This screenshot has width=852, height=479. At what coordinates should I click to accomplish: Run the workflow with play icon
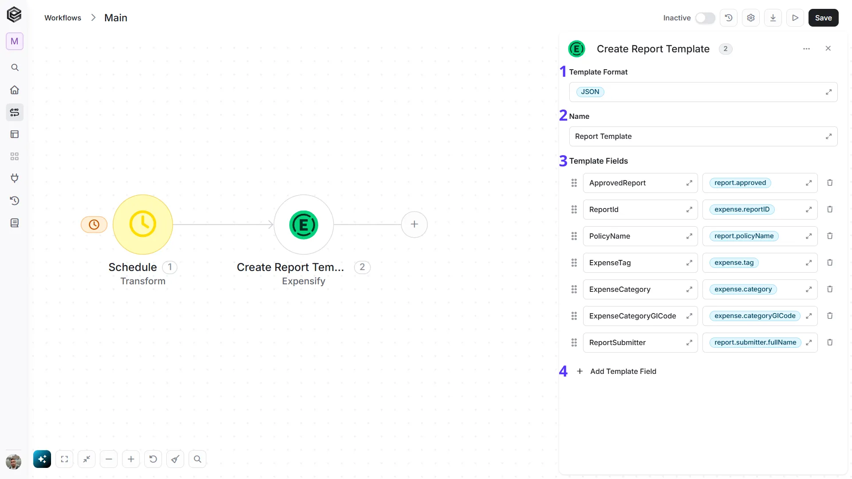click(x=795, y=18)
